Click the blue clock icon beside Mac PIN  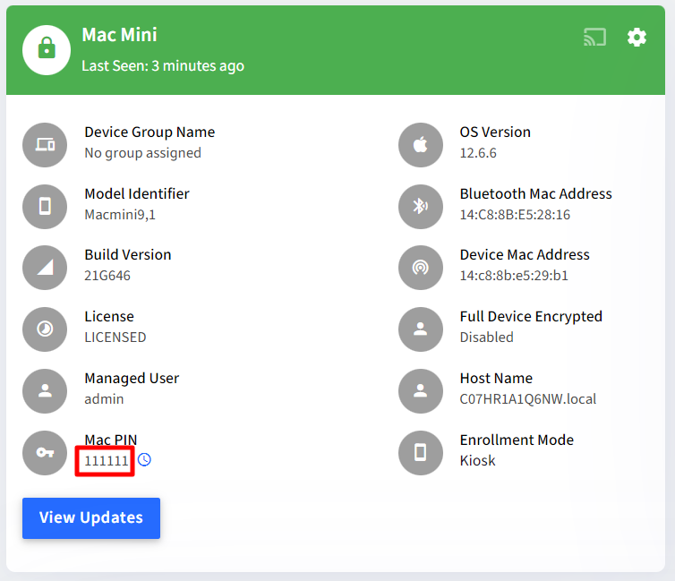click(x=144, y=460)
